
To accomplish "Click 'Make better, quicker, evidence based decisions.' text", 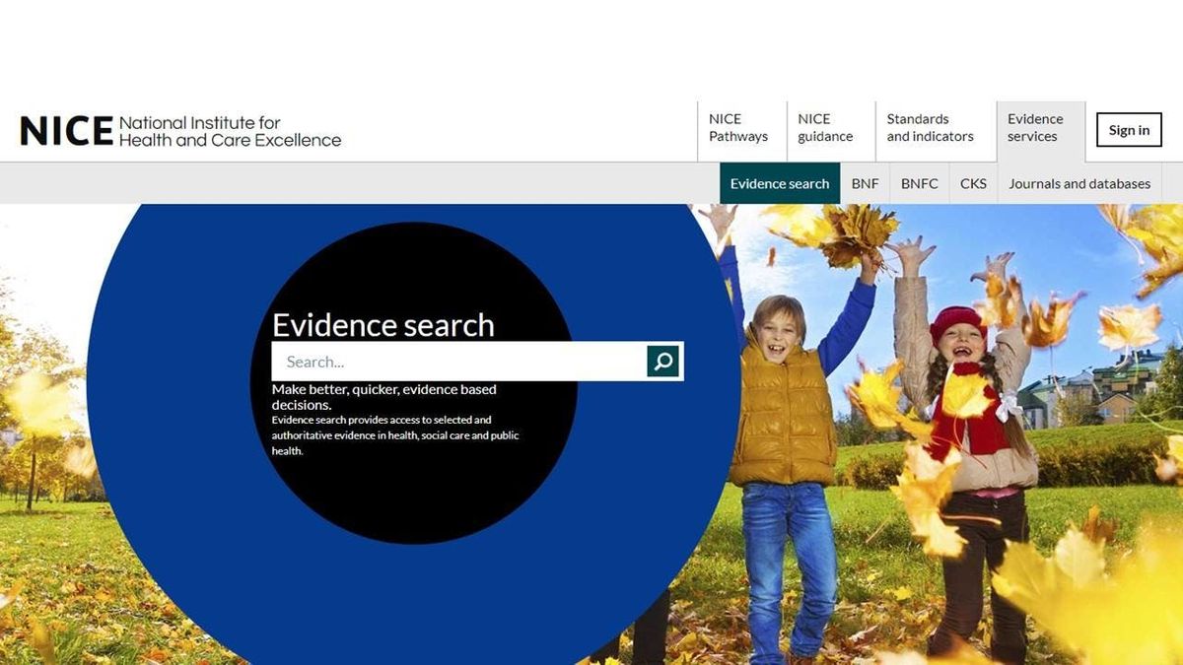I will pos(384,397).
